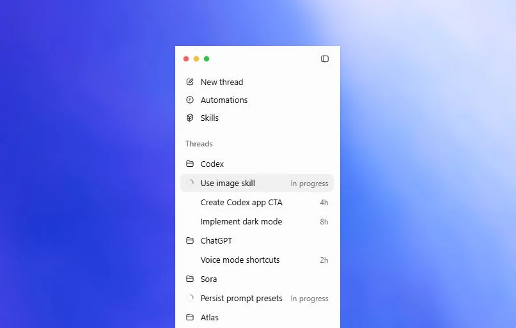Click the New thread compose icon
The image size is (516, 328).
pyautogui.click(x=190, y=82)
